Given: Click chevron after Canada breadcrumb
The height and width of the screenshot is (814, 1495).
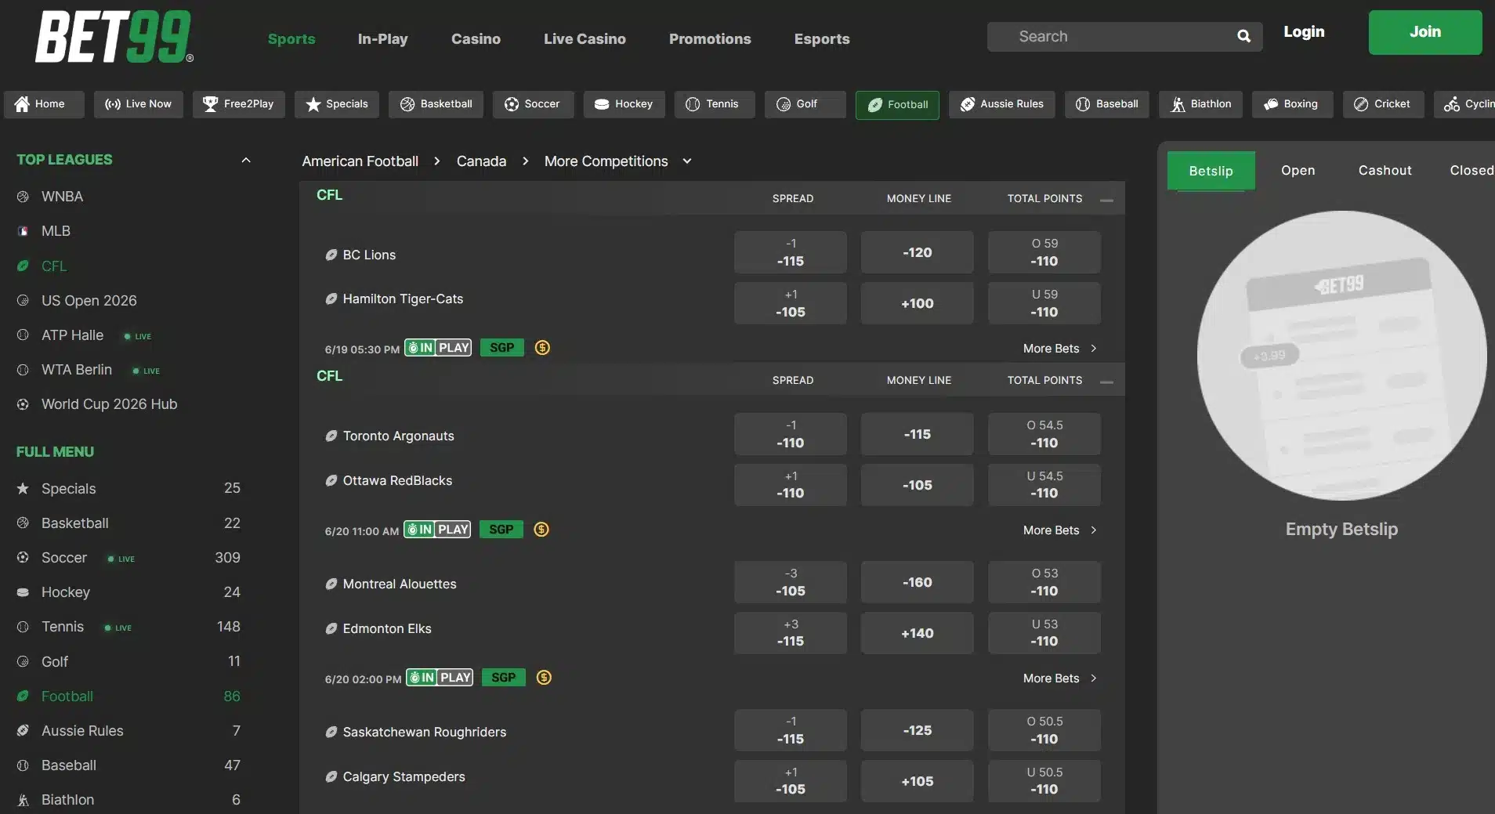Looking at the screenshot, I should 525,161.
